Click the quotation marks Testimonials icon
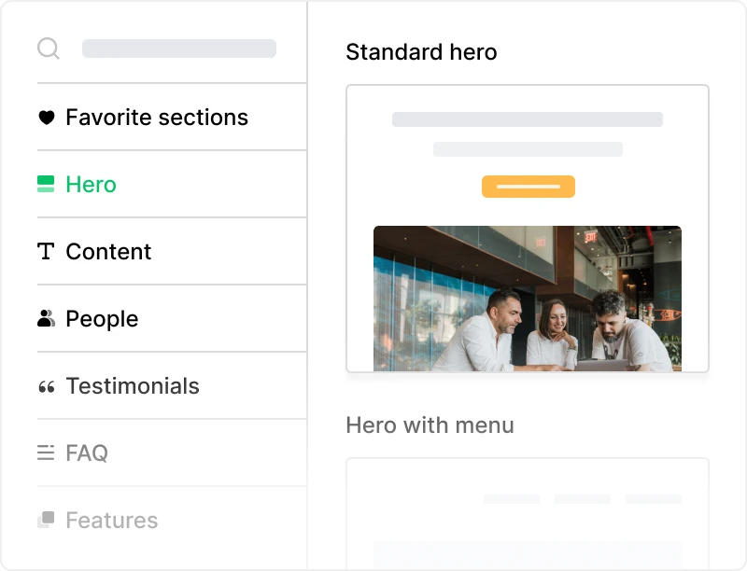 (x=46, y=387)
